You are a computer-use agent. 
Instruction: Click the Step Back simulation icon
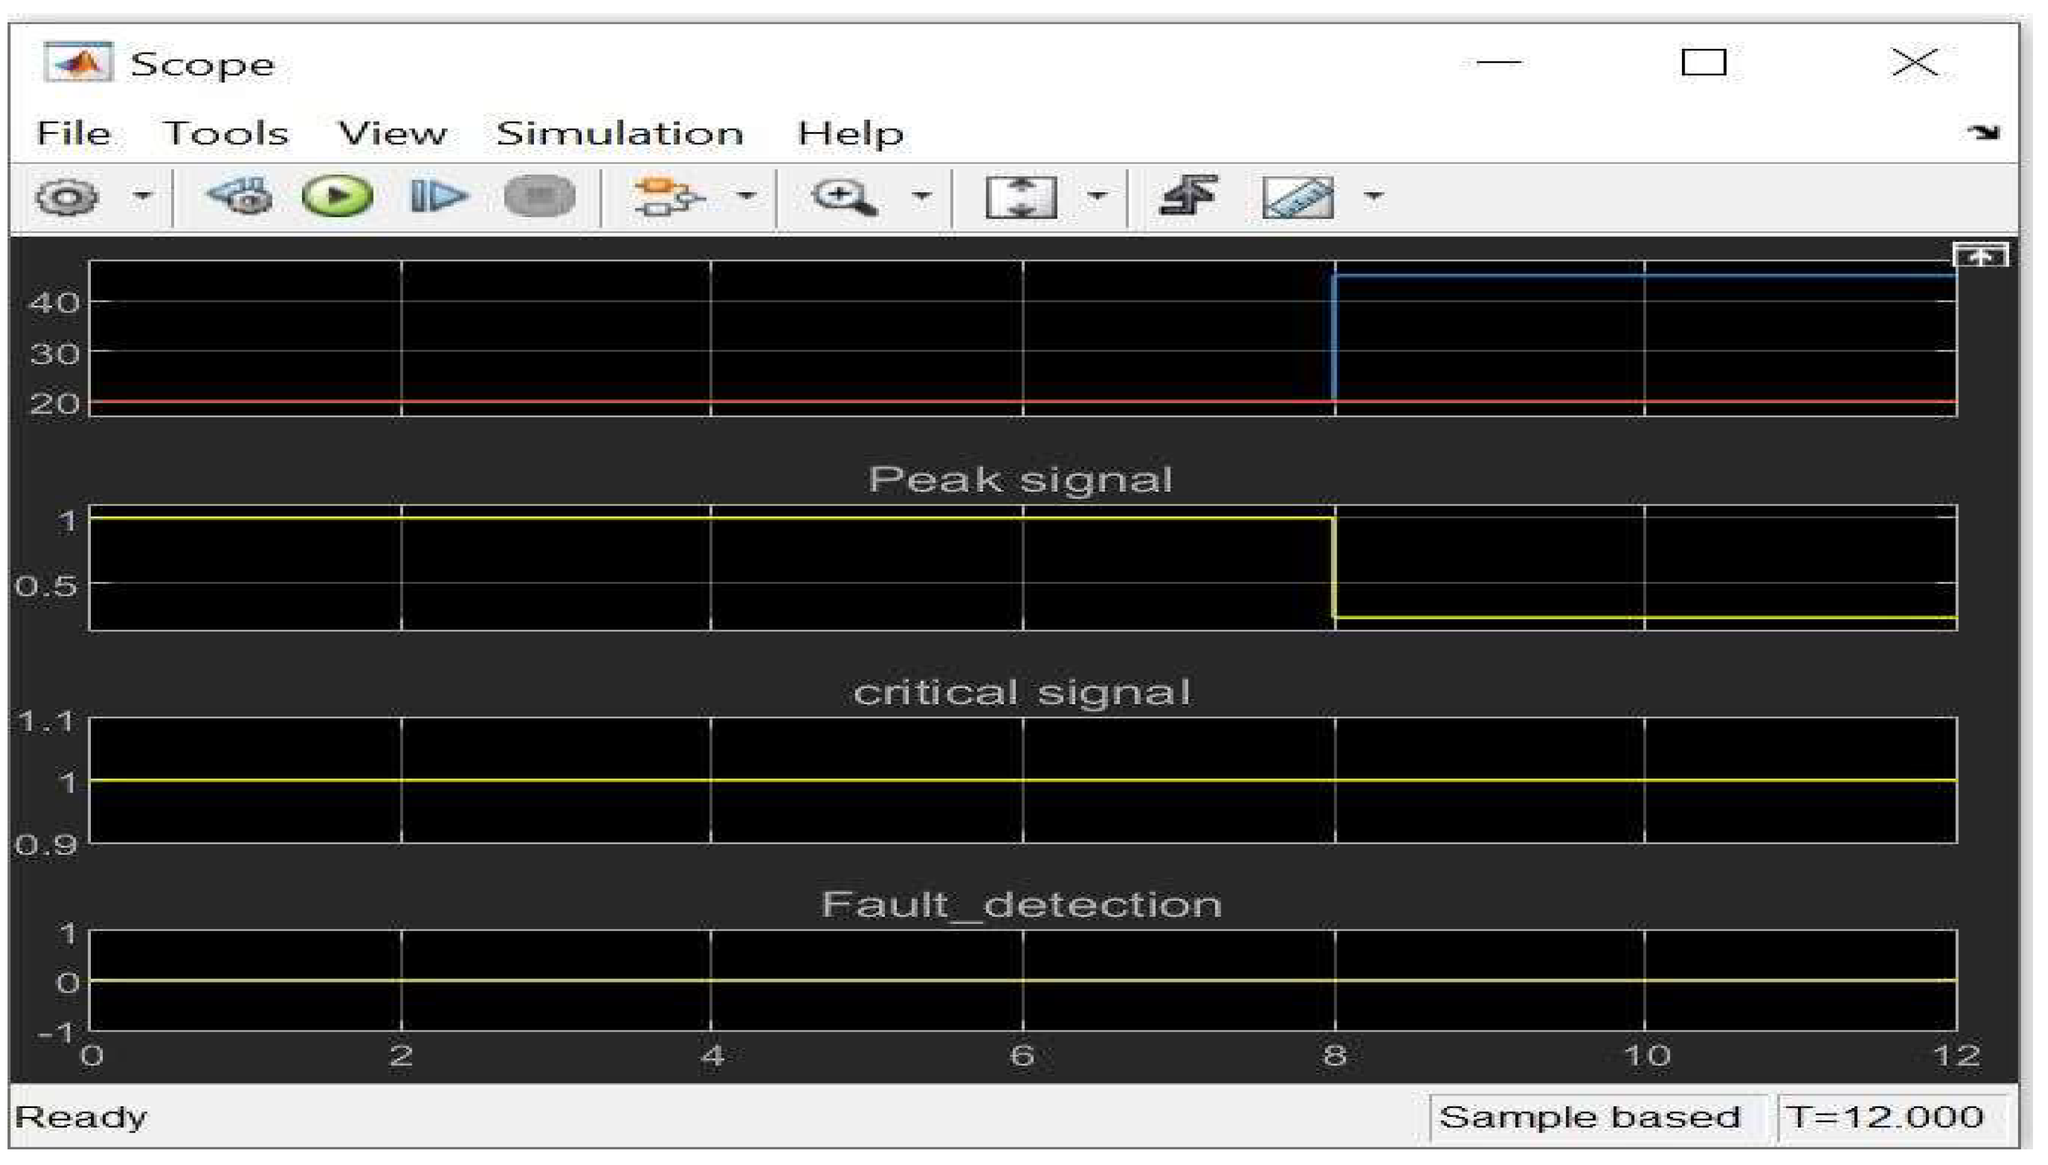click(x=240, y=196)
